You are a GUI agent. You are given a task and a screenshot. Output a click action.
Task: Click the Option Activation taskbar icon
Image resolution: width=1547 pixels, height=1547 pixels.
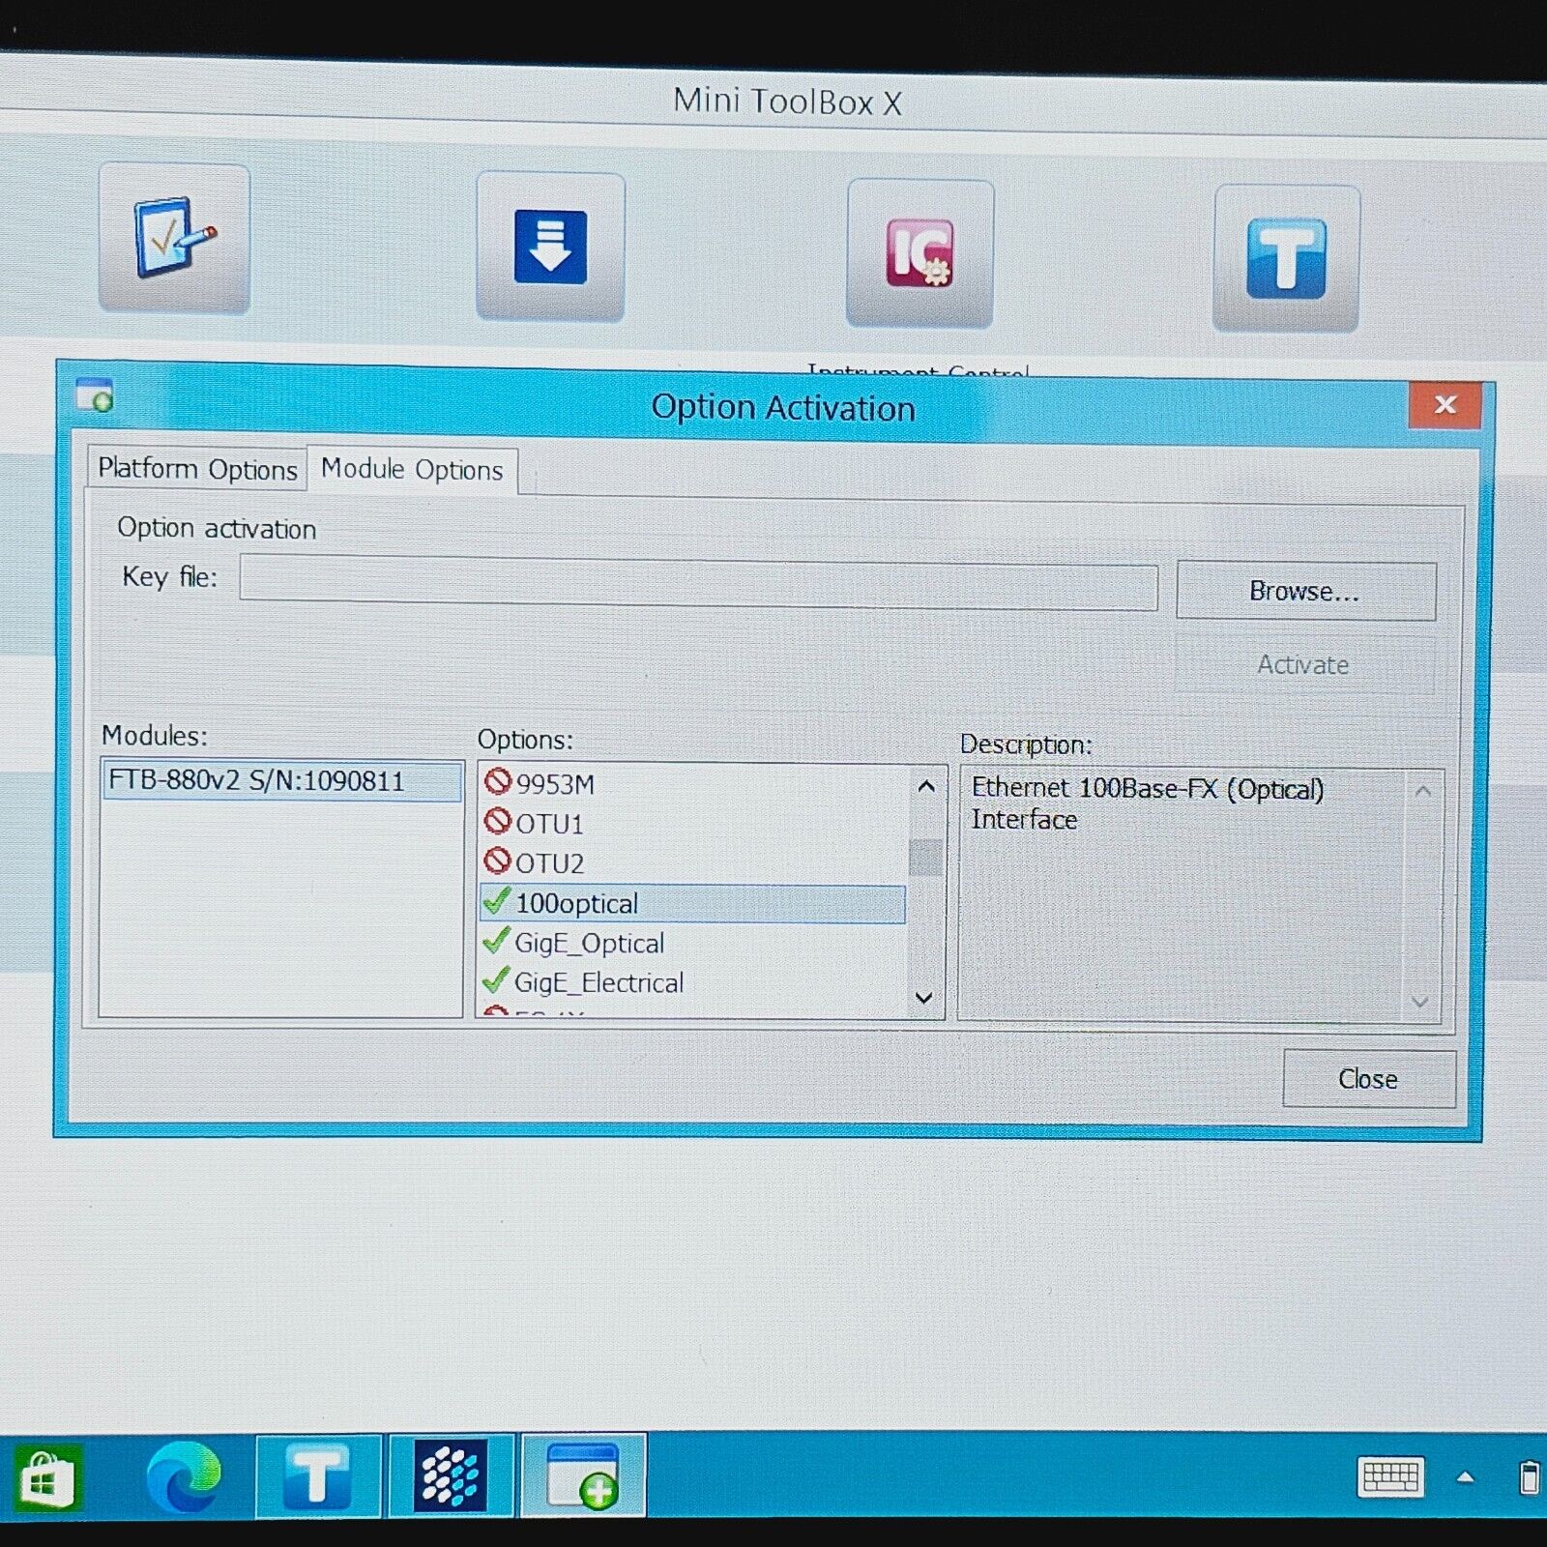click(583, 1476)
